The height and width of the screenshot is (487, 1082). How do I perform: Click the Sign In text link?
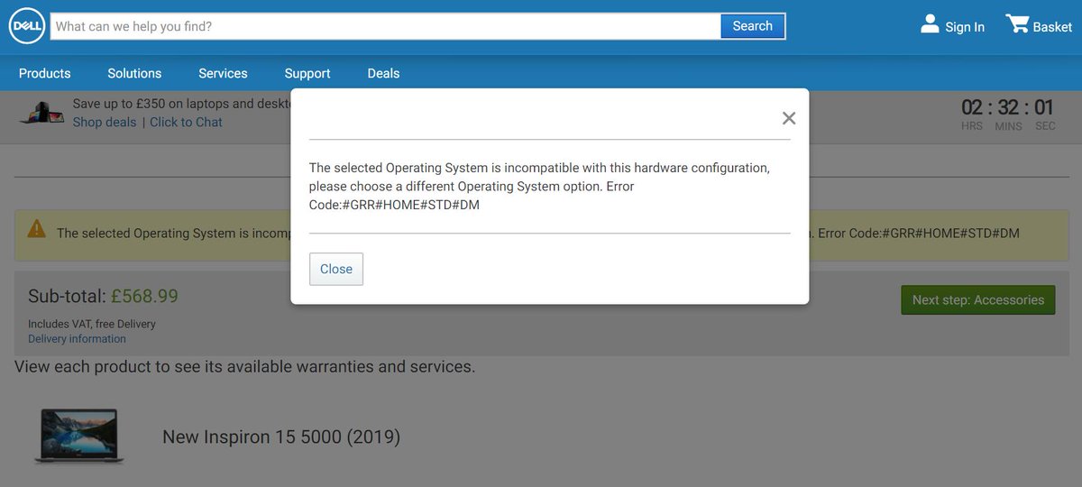965,27
